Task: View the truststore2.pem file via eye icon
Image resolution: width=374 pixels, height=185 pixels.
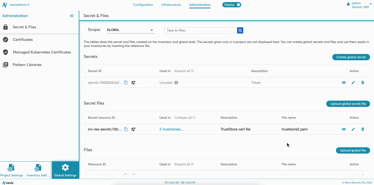Action: click(x=344, y=129)
